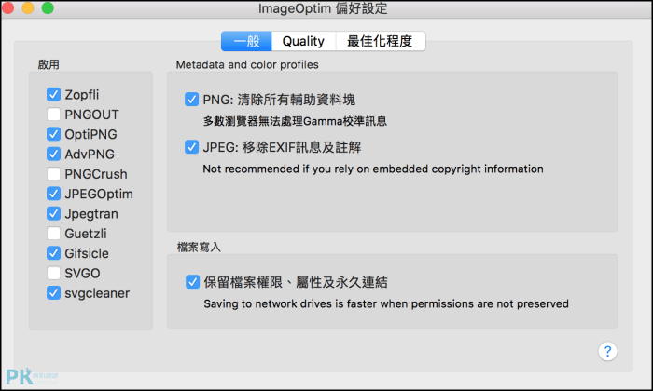Open the 最佳化程度 tab
This screenshot has height=391, width=653.
point(381,41)
